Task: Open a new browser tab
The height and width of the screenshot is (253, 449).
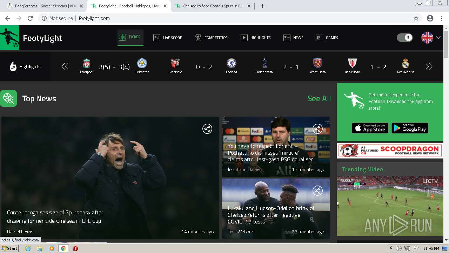Action: pyautogui.click(x=262, y=6)
